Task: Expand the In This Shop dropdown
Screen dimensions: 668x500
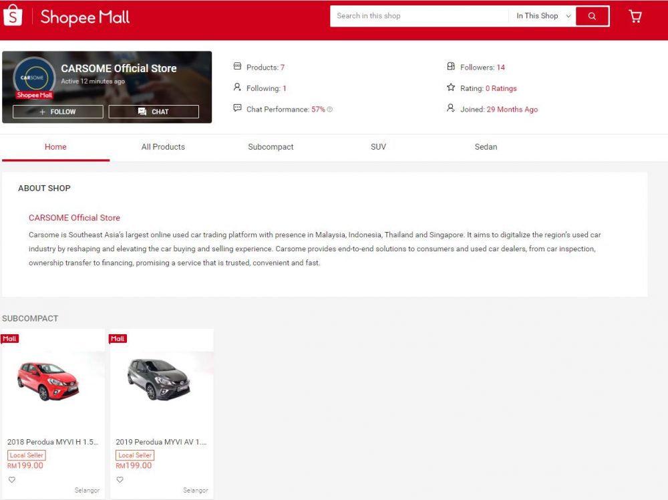Action: coord(543,16)
